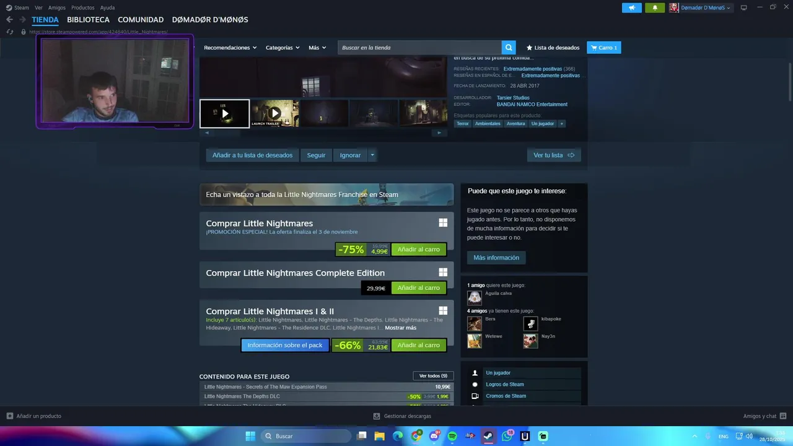The image size is (793, 446).
Task: Click the Logros de Steam achievement icon
Action: (475, 385)
